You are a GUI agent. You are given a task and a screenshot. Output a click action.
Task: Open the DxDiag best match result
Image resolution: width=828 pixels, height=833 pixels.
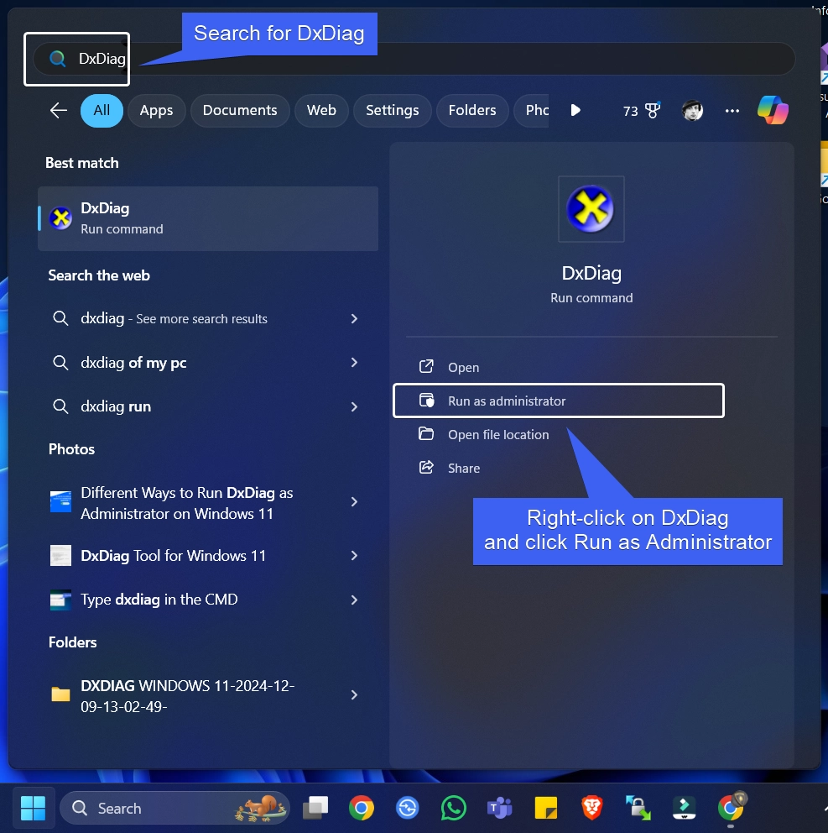pyautogui.click(x=208, y=218)
